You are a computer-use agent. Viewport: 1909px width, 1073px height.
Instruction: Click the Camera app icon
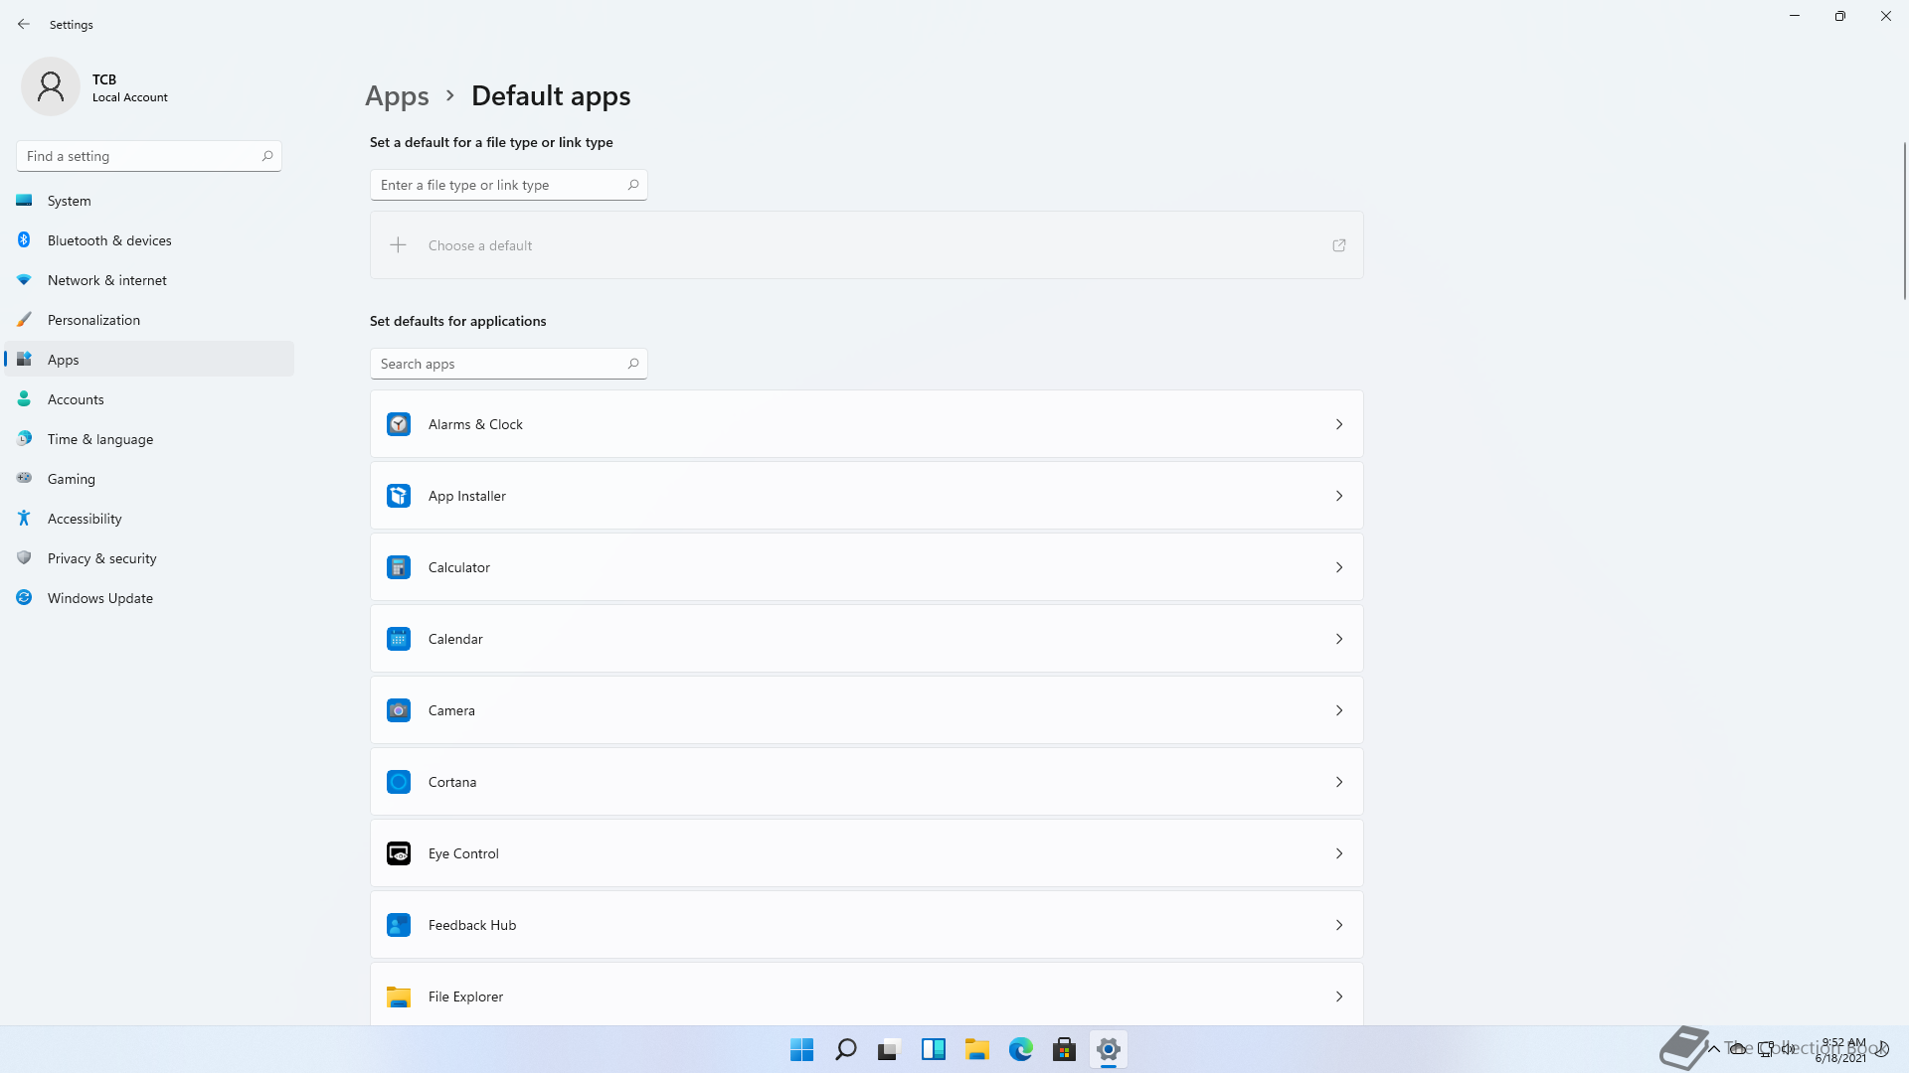(399, 710)
